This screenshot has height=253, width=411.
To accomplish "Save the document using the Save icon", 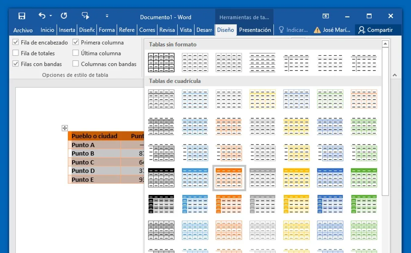I will (22, 16).
